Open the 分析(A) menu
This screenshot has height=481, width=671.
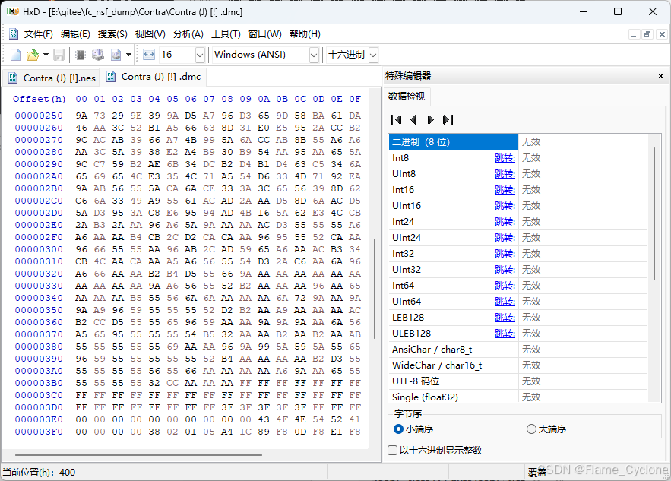point(188,33)
